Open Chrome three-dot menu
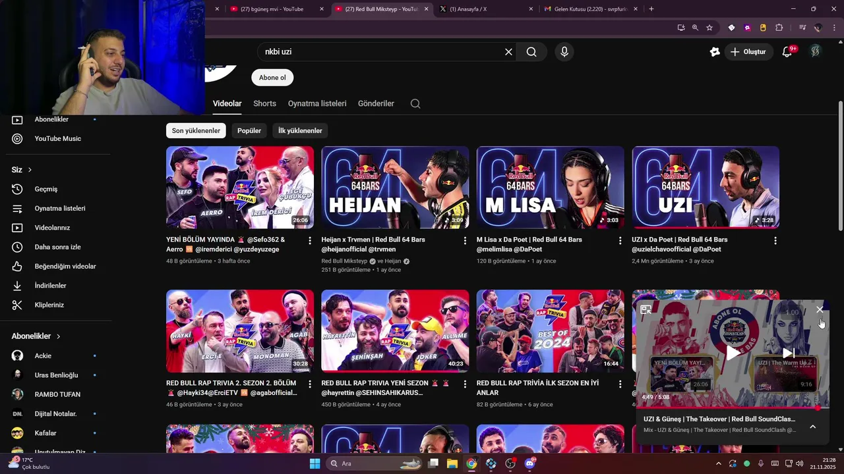 (x=834, y=28)
